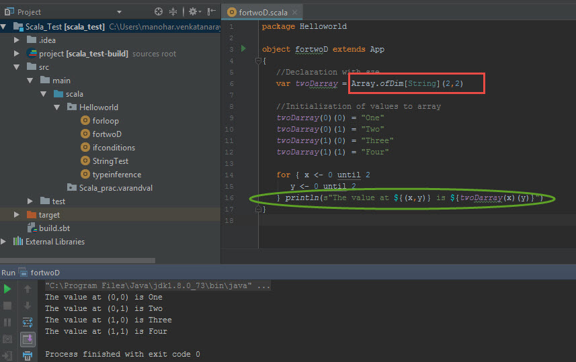
Task: Expand the test folder
Action: point(30,201)
